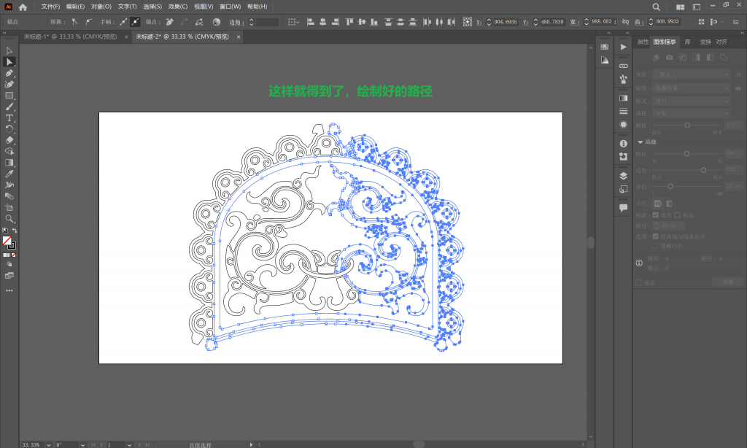Select the Pen tool
Screen dimensions: 747x448
point(9,74)
